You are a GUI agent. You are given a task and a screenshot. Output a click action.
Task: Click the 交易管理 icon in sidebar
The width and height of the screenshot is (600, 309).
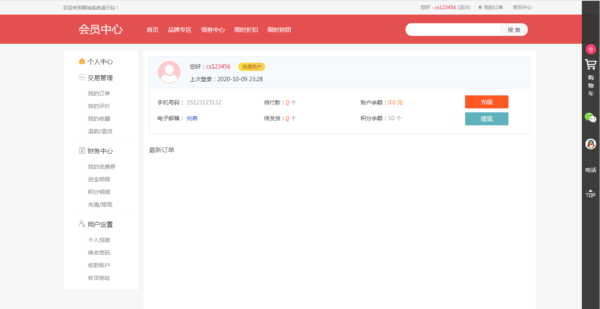[x=82, y=78]
